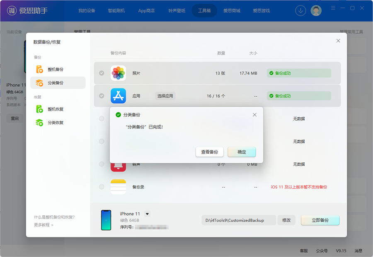Open the 铃声壁纸 tab
The image size is (373, 257).
[177, 11]
